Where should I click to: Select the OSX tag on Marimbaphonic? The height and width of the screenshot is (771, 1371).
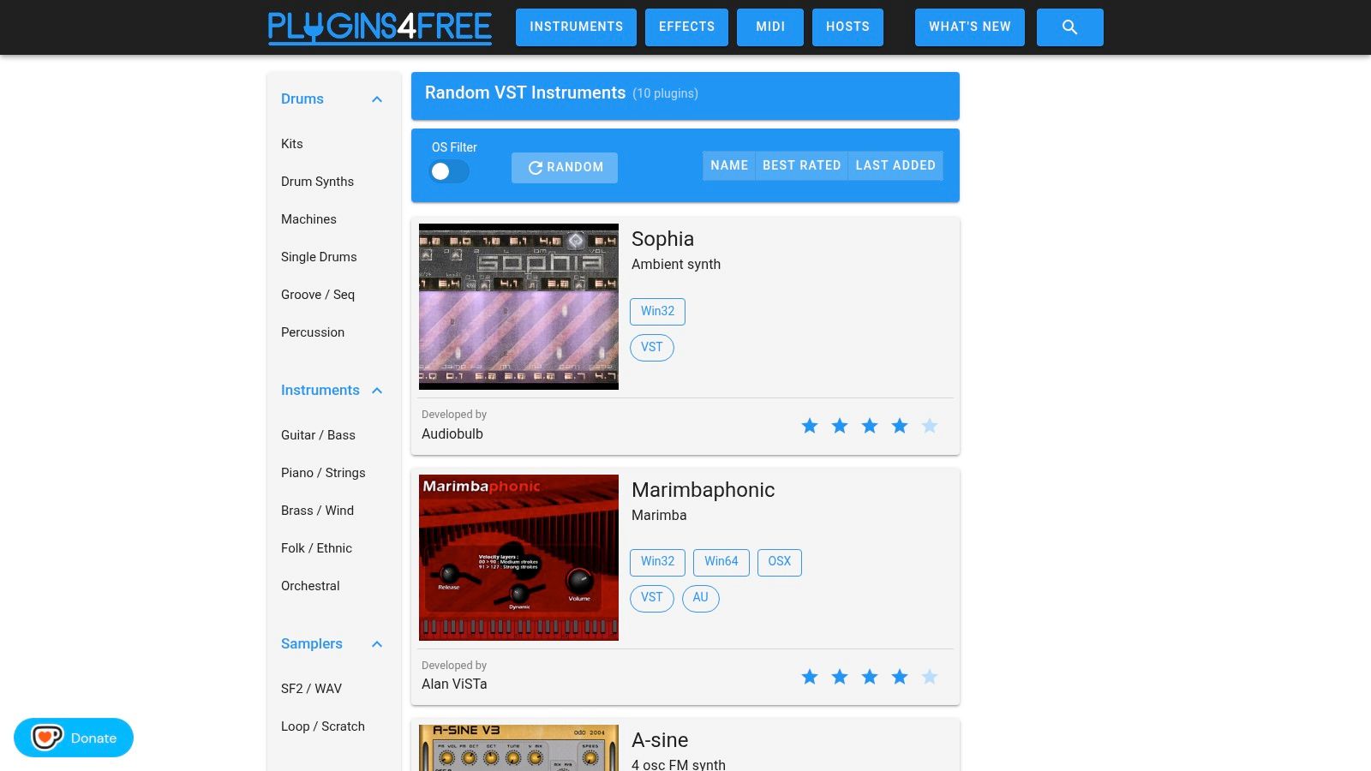(779, 562)
